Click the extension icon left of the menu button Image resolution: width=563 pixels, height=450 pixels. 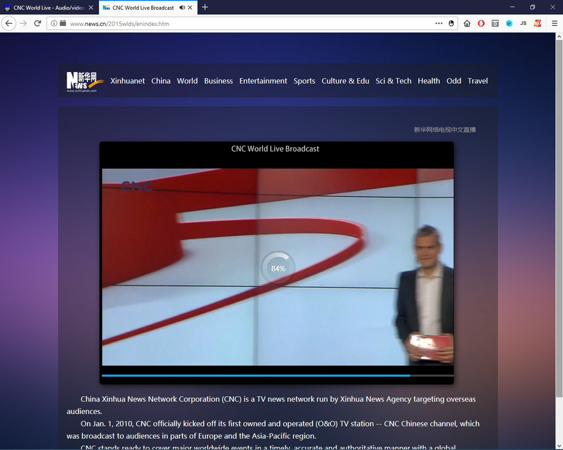(x=537, y=24)
